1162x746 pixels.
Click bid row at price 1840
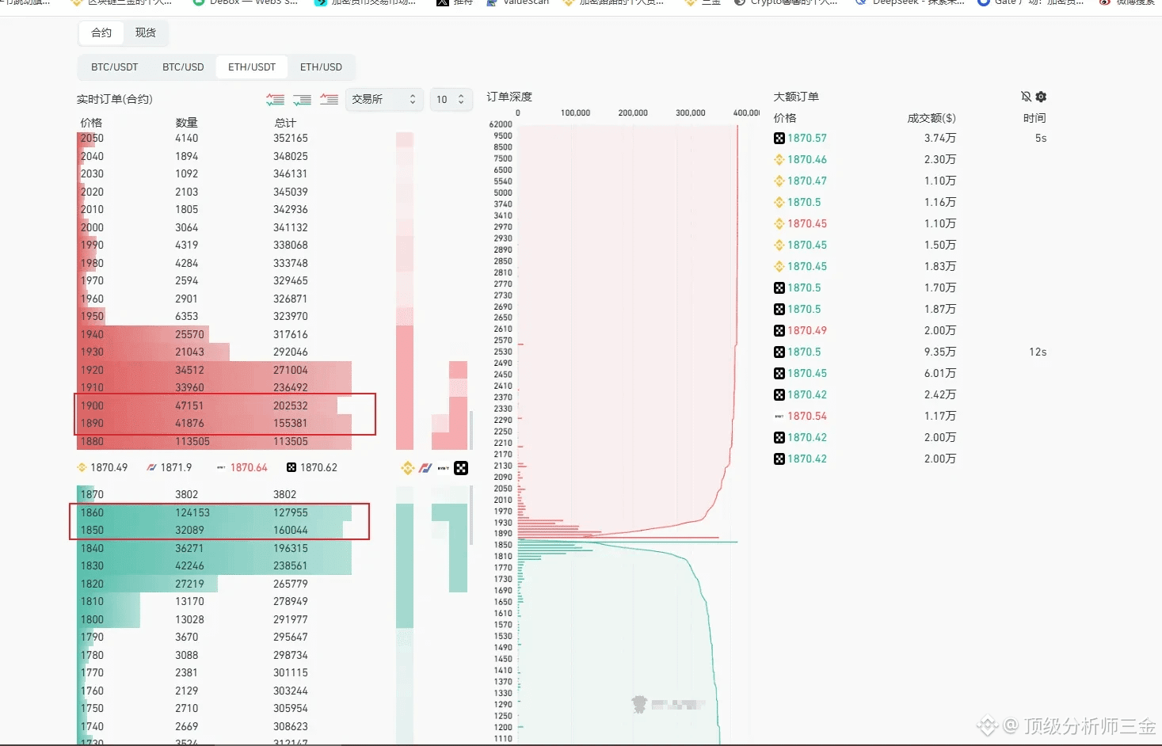(214, 548)
